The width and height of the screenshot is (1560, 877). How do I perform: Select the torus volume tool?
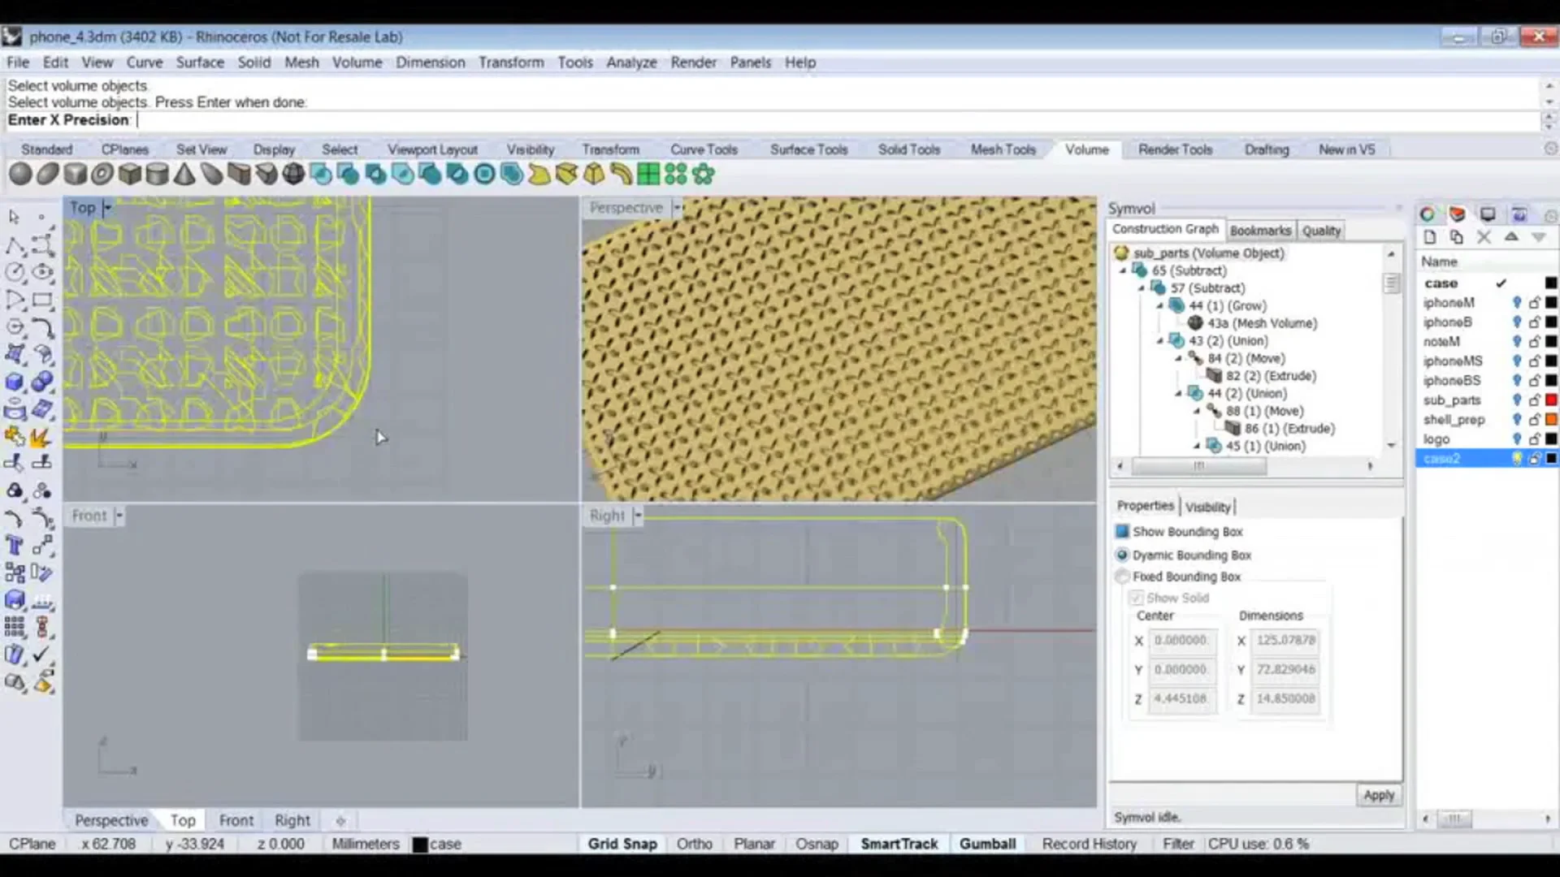pyautogui.click(x=102, y=174)
